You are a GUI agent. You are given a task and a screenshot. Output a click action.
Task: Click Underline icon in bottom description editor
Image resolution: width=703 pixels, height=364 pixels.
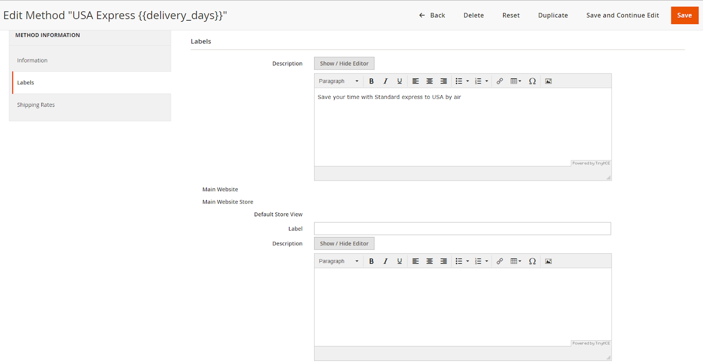coord(399,261)
